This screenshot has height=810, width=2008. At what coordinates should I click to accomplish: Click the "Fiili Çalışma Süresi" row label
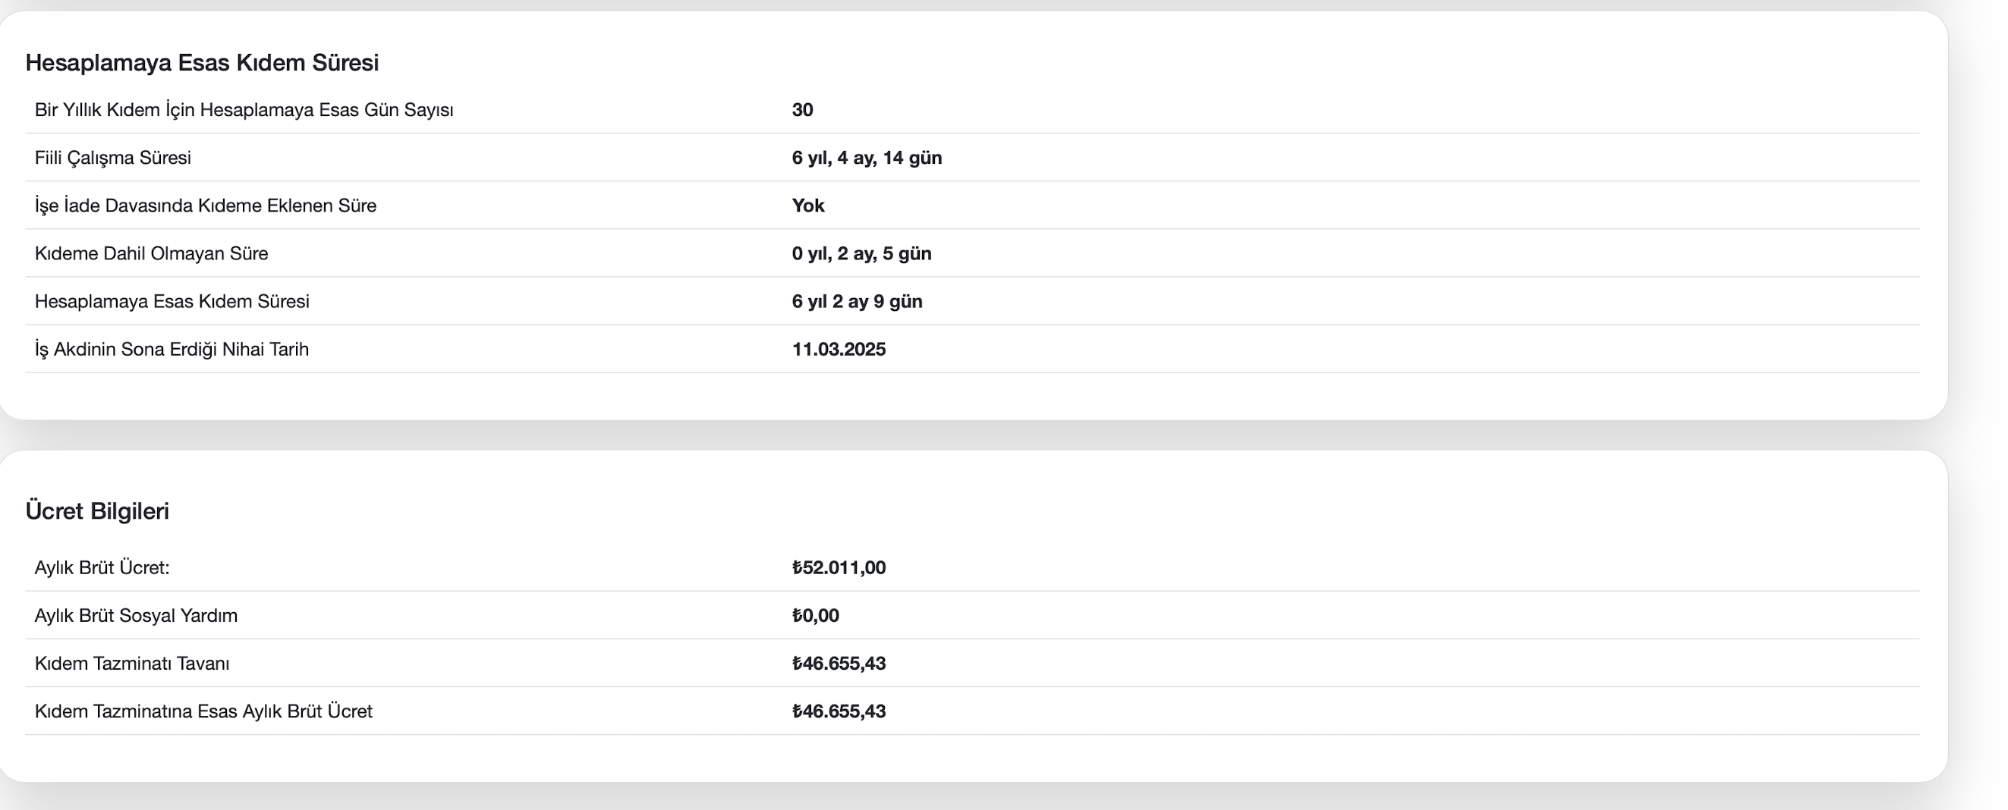pos(113,157)
